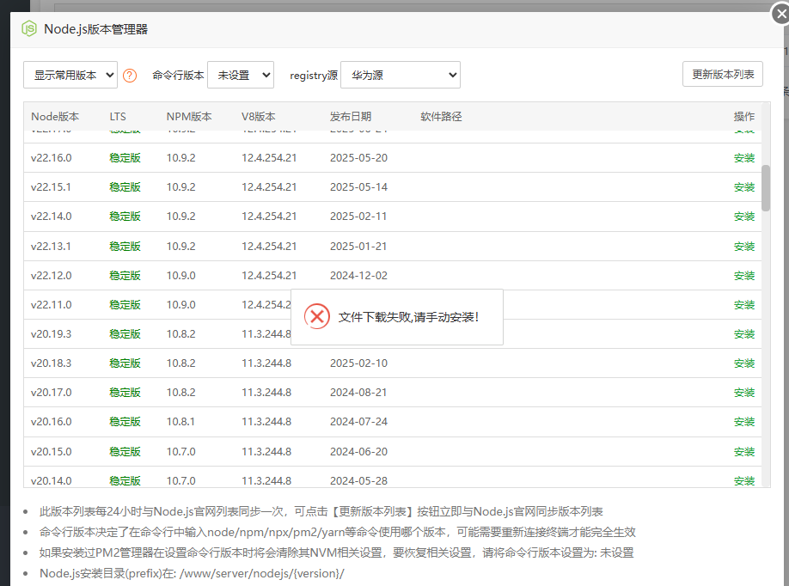The image size is (789, 586).
Task: Click NPM version 10.8.1 in the v20.16.0 row
Action: 180,422
